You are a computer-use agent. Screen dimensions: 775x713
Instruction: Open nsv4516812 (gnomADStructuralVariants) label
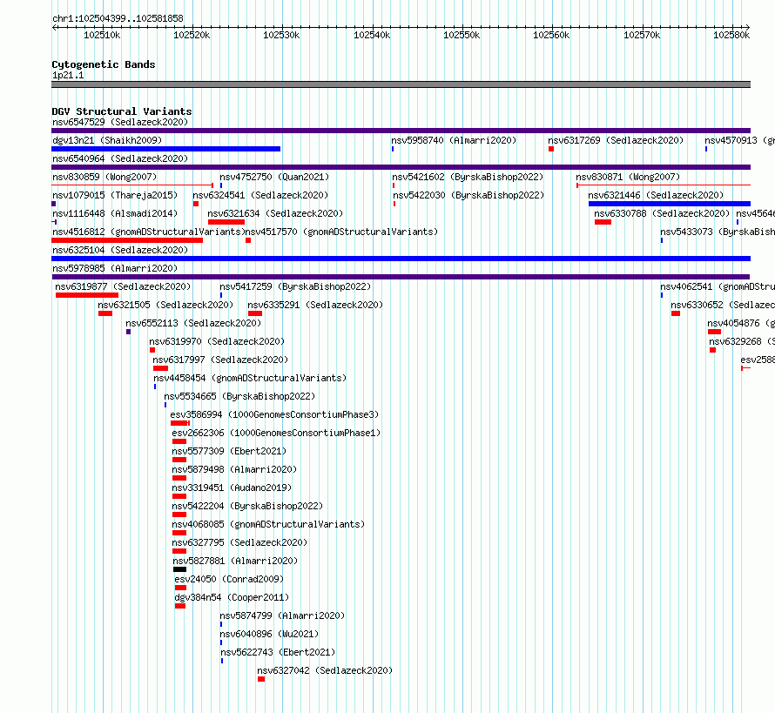click(149, 232)
